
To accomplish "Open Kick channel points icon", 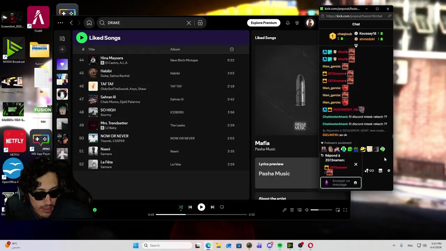I will click(369, 171).
